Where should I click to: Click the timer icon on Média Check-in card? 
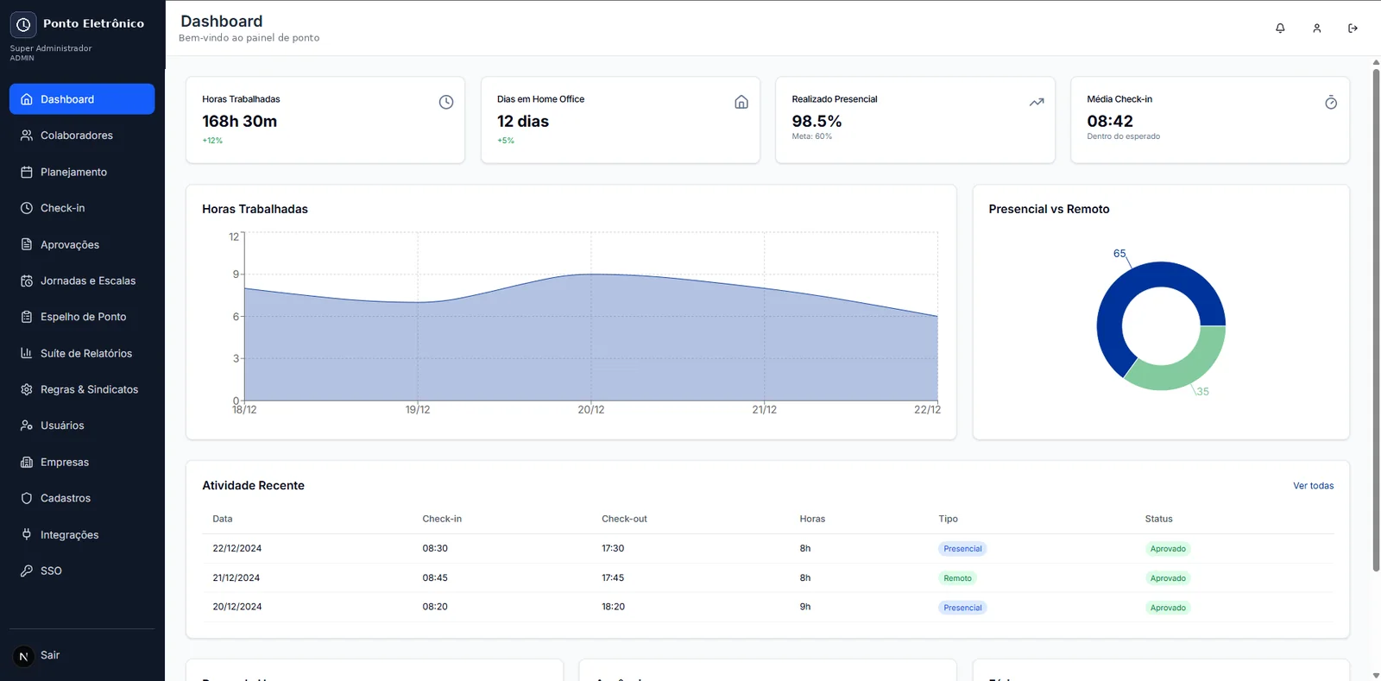tap(1331, 103)
